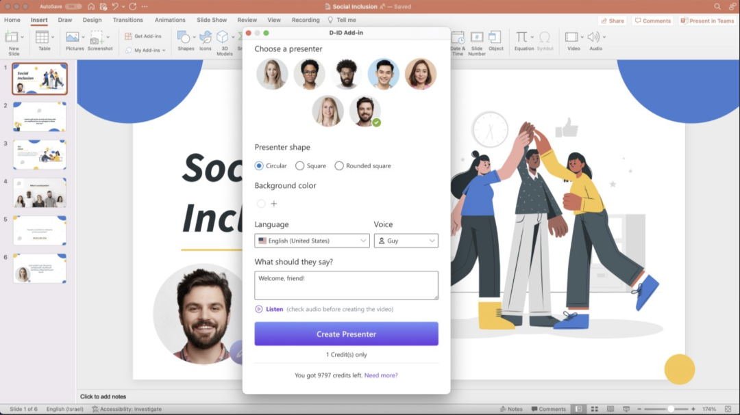Expand the Equation dropdown arrow
740x415 pixels.
tap(532, 37)
